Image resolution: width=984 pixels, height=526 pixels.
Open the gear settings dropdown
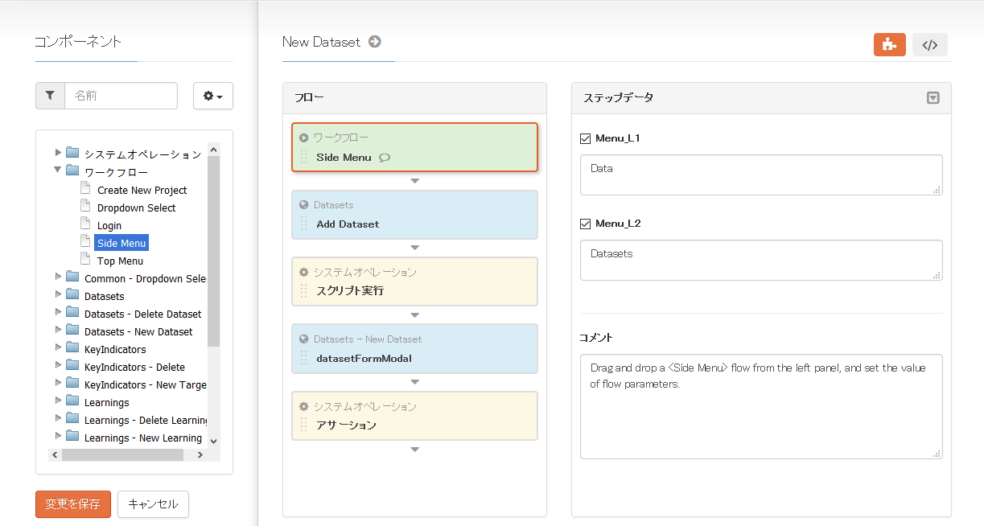point(213,96)
